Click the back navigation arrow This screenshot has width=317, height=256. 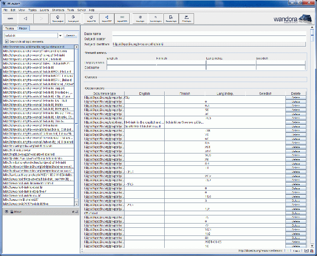25,19
